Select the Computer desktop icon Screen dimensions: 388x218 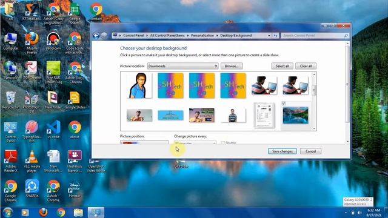coord(11,41)
